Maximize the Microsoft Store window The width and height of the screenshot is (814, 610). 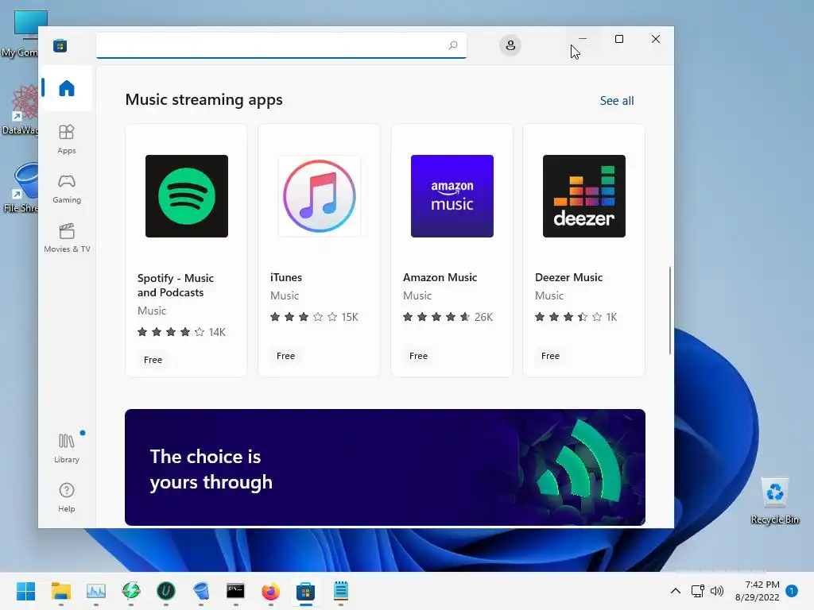(618, 39)
